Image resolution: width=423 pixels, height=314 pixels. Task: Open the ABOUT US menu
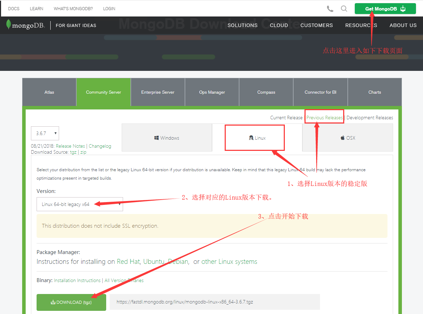[403, 25]
